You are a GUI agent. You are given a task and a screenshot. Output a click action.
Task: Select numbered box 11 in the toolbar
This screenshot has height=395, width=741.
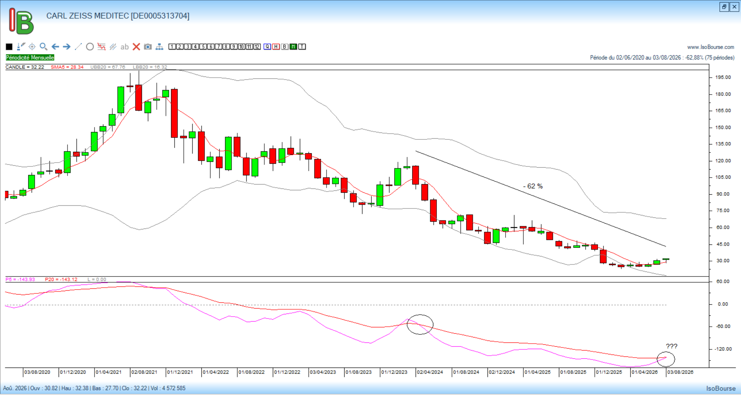click(x=249, y=47)
